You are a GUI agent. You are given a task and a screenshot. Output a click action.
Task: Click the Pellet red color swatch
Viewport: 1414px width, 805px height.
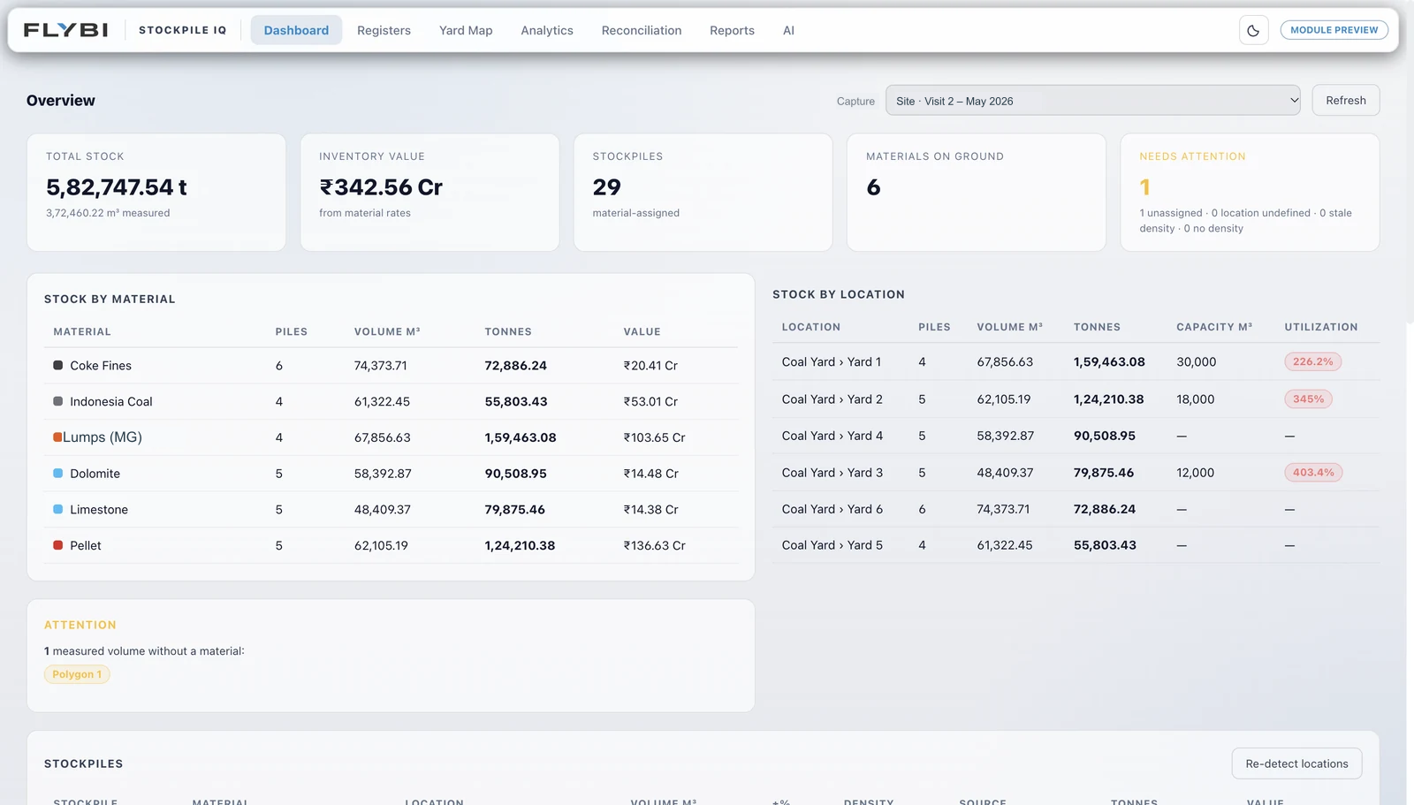[58, 545]
